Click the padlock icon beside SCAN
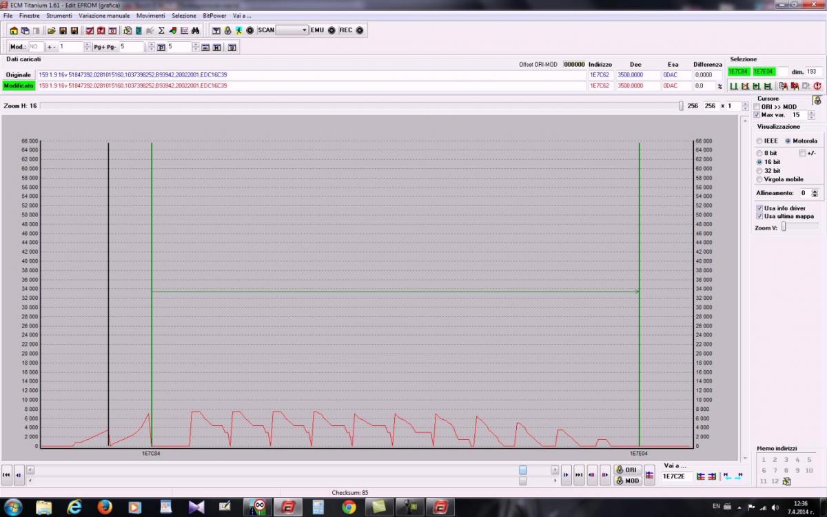The image size is (827, 517). tap(227, 30)
